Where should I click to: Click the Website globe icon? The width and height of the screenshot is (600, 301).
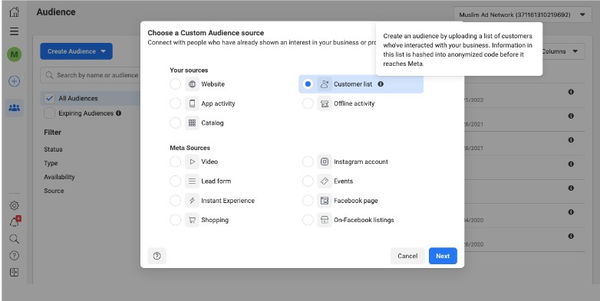tap(192, 84)
